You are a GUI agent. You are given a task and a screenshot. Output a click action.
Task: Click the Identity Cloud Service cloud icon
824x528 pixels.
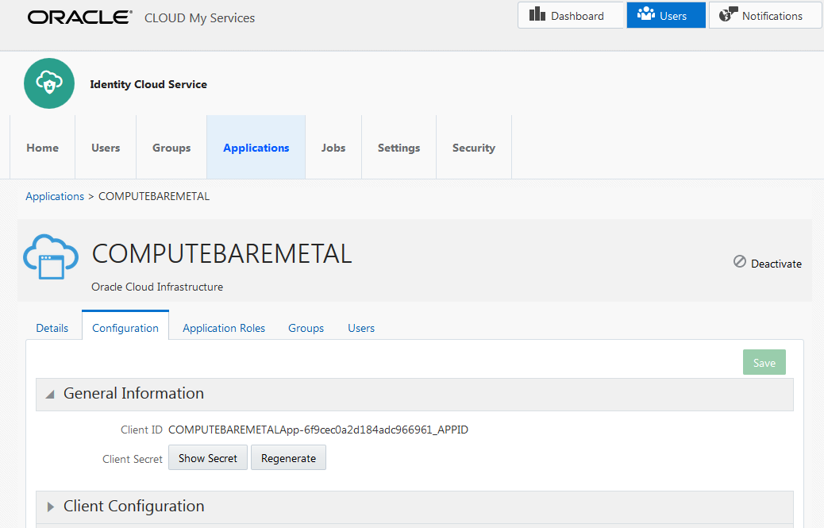[48, 83]
